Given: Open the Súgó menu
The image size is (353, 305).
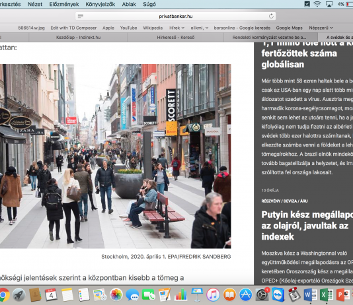Looking at the screenshot, I should [x=149, y=4].
